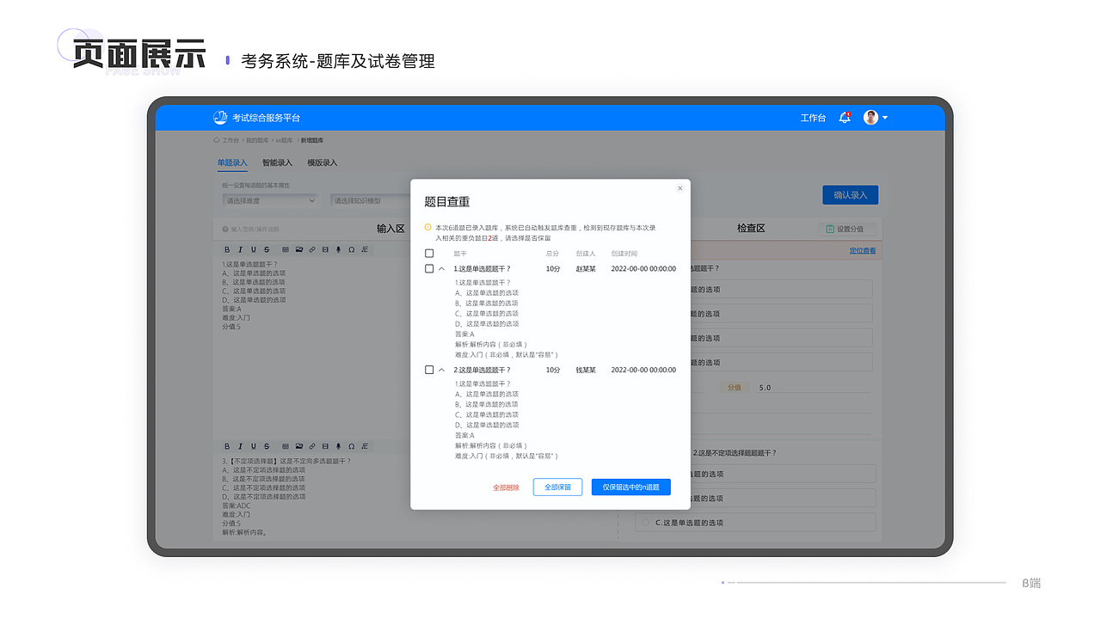This screenshot has height=619, width=1101.
Task: Insert video via lower editor toolbar
Action: 325,446
